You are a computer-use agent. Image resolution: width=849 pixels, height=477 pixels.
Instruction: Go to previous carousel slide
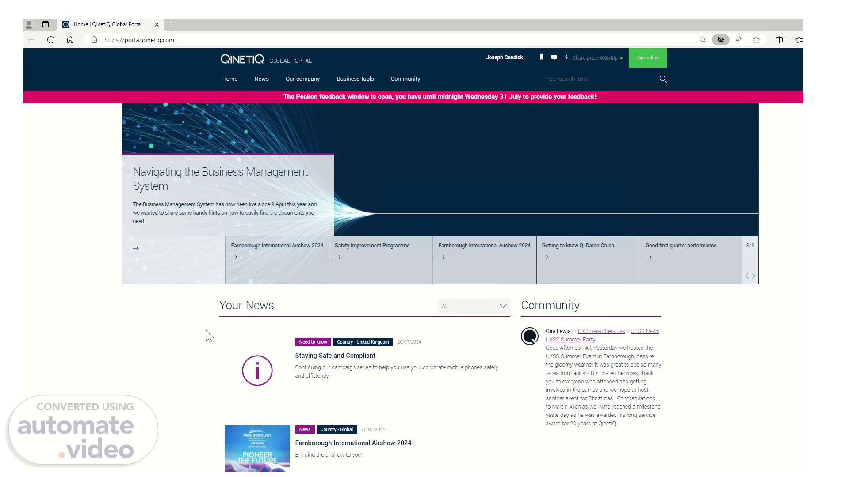747,276
